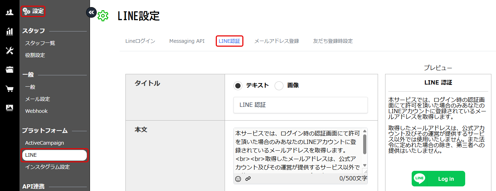The height and width of the screenshot is (191, 496).
Task: Click the プレビュー label above preview
Action: coord(438,68)
